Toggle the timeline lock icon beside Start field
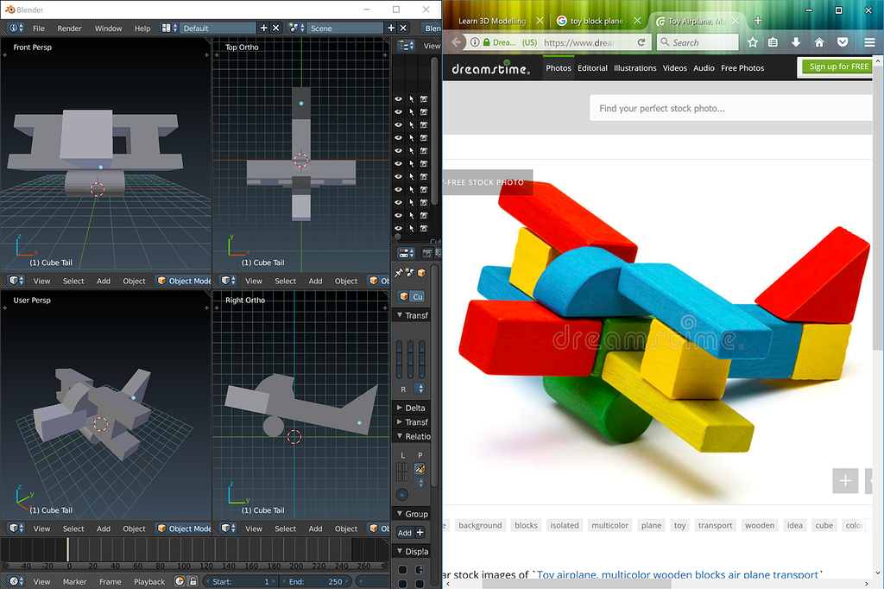The height and width of the screenshot is (589, 884). (x=193, y=581)
